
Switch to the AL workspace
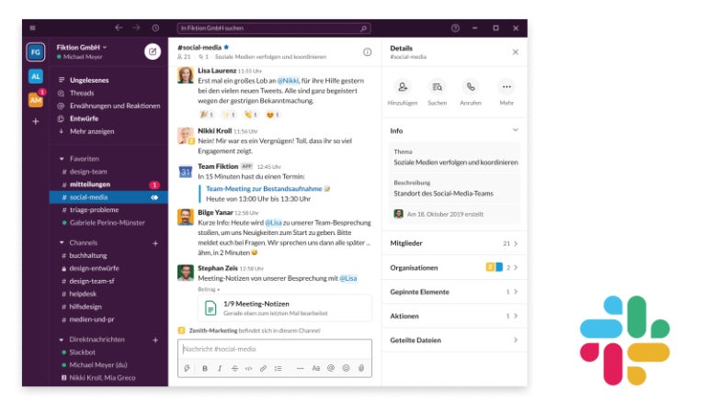pos(36,76)
